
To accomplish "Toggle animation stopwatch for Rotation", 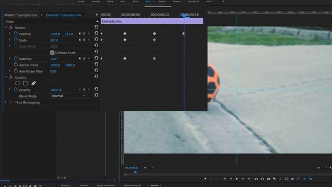I will 16,59.
